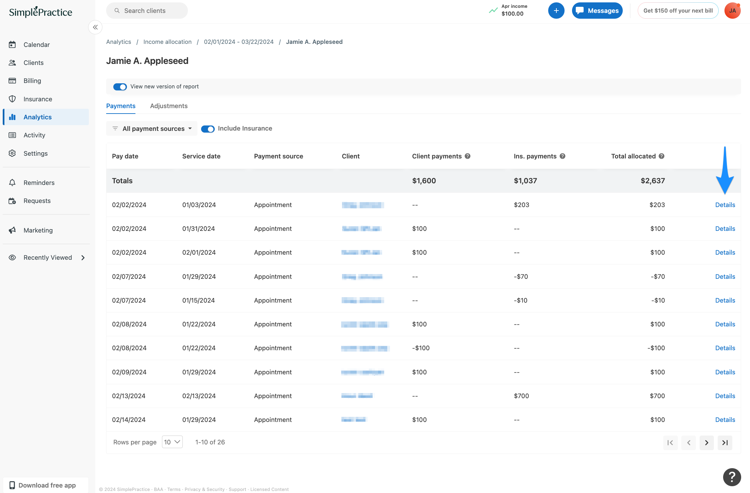The width and height of the screenshot is (750, 493).
Task: Click the Search clients field
Action: tap(147, 11)
